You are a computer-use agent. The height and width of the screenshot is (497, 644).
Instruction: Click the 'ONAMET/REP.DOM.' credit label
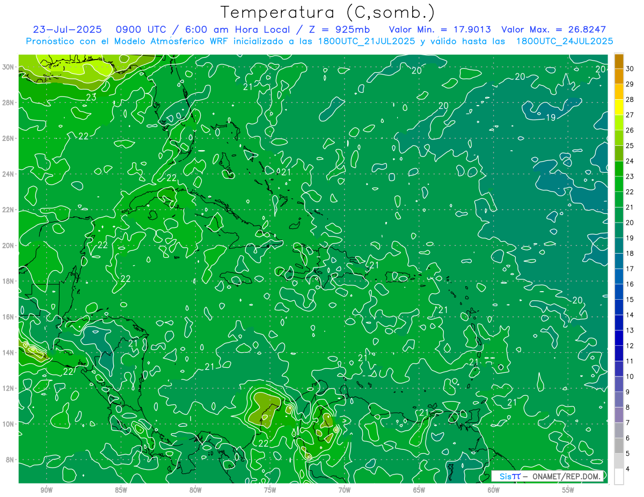[x=566, y=476]
